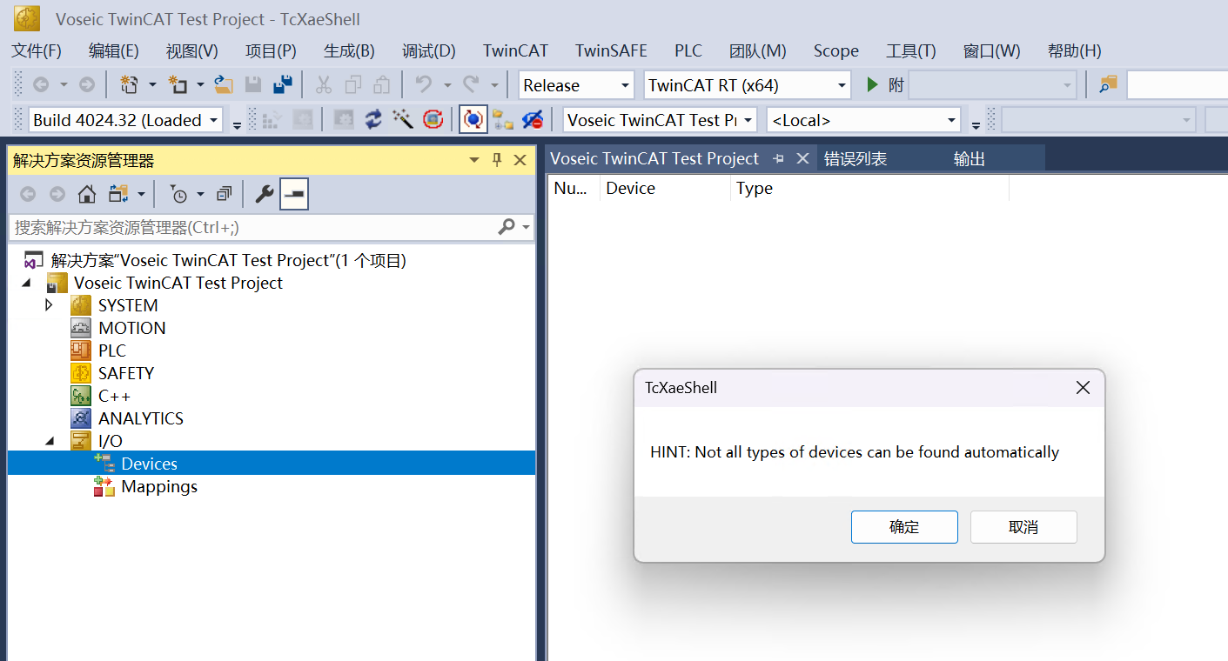This screenshot has height=661, width=1228.
Task: Click the search magnifier icon in Solution Explorer
Action: tap(507, 227)
